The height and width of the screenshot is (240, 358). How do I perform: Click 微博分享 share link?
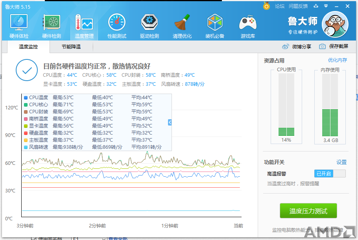coord(302,46)
